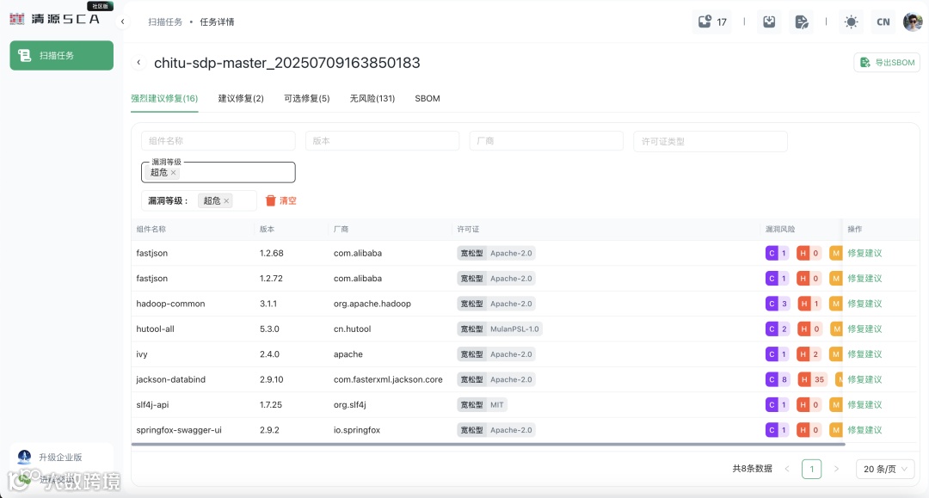
Task: Open the SBOM tab
Action: point(428,98)
